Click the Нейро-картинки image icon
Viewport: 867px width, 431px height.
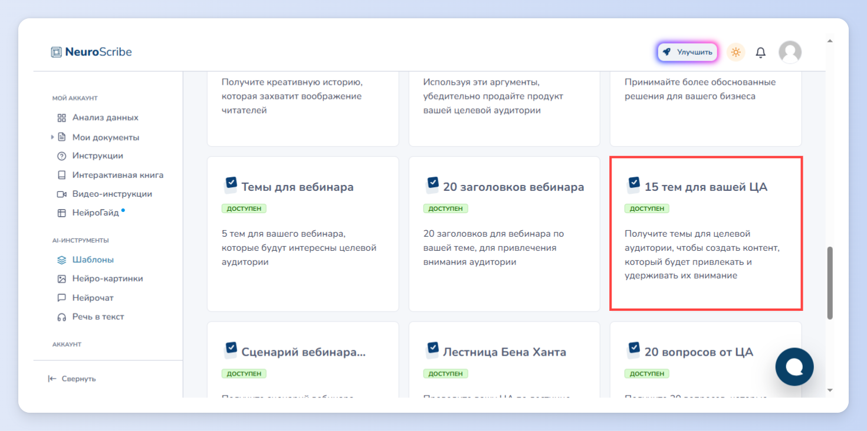61,279
